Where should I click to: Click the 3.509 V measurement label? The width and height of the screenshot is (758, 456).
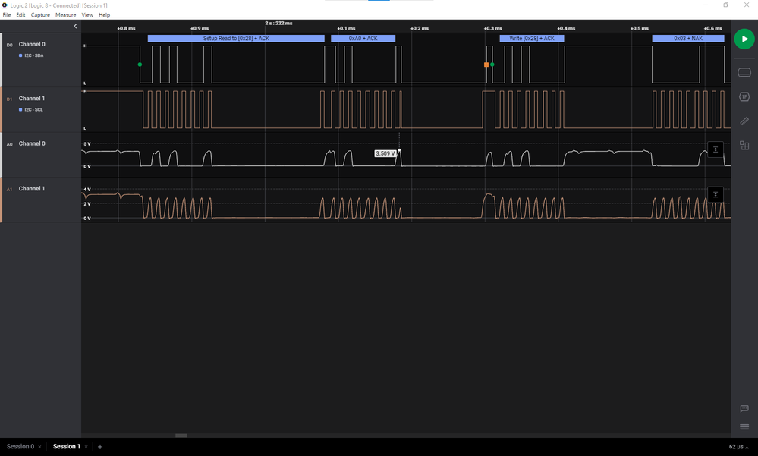(385, 153)
